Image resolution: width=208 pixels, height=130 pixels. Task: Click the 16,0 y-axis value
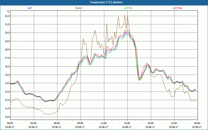[x=7, y=67]
